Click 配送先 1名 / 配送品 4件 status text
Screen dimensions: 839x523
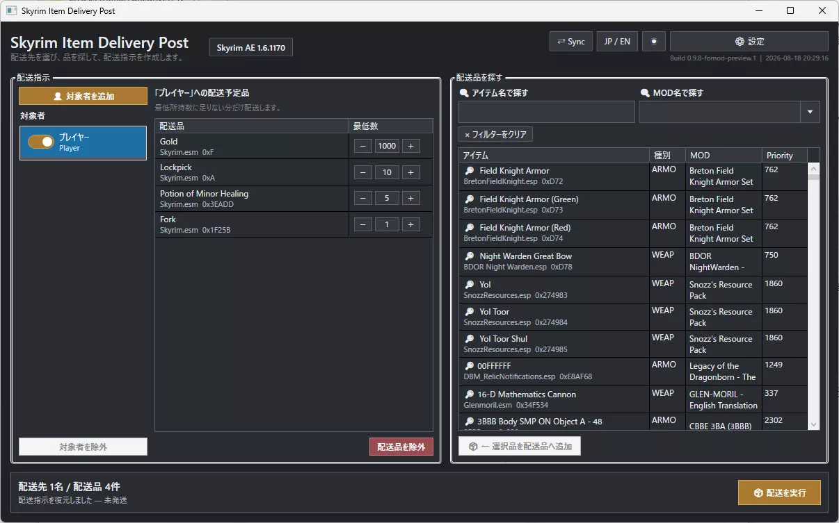tap(69, 487)
